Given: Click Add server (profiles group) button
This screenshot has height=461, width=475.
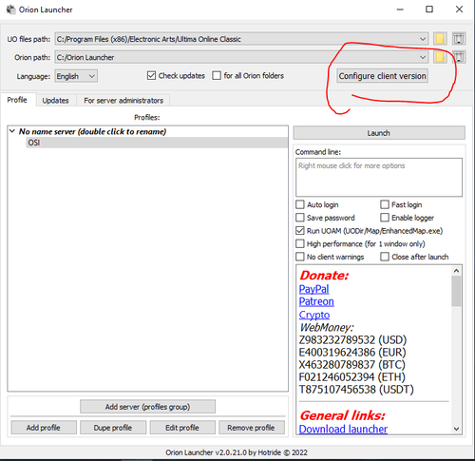Looking at the screenshot, I should [147, 407].
